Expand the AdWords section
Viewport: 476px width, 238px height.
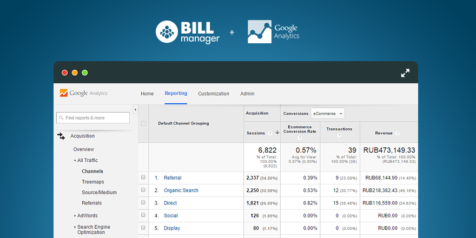coord(75,215)
